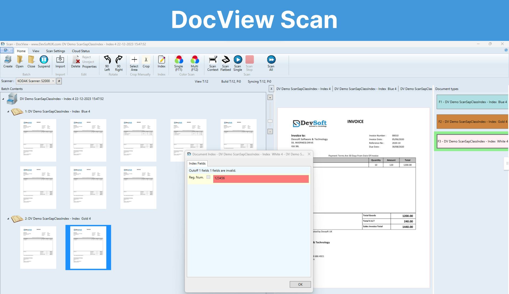Collapse the Index Gold 4 batch group
This screenshot has height=294, width=509.
[x=9, y=218]
